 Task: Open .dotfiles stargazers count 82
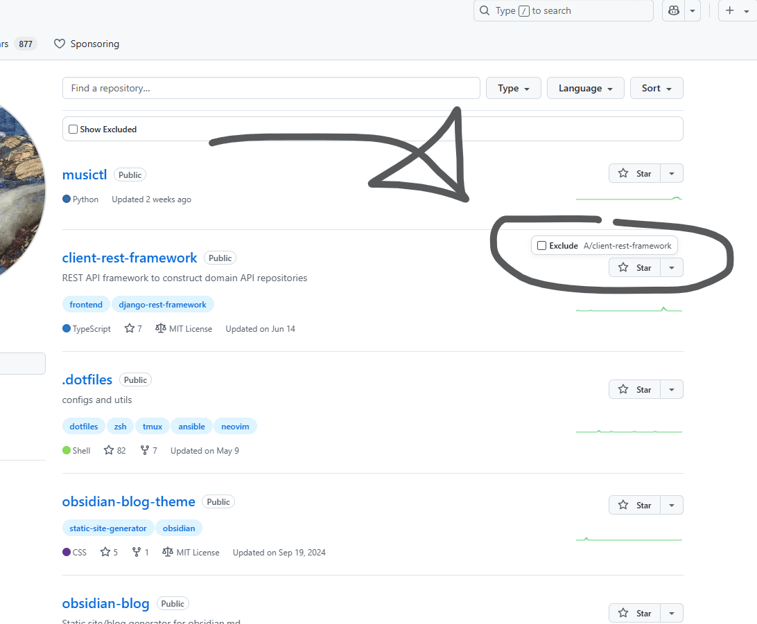click(115, 451)
